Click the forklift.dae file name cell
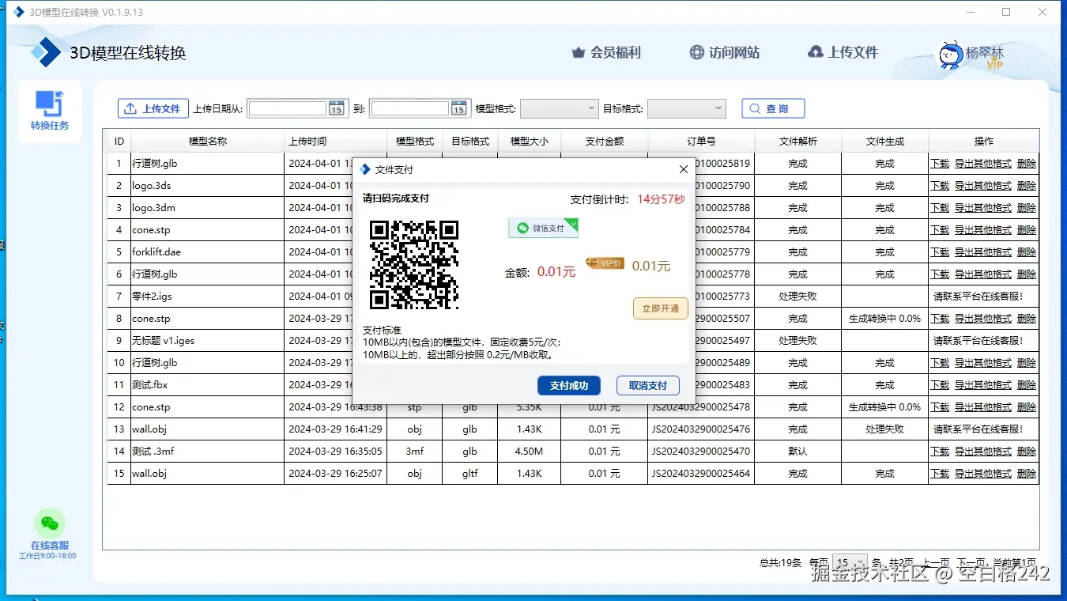Image resolution: width=1067 pixels, height=601 pixels. (208, 252)
